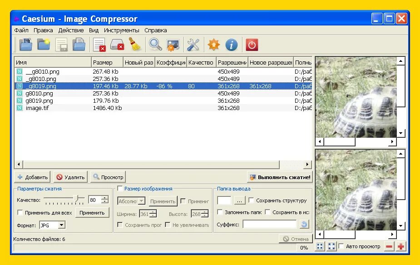Click upper preview scrollbar down arrow

coord(401,133)
